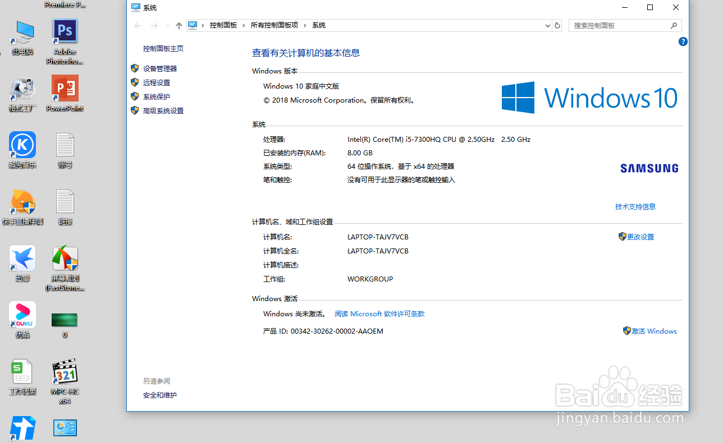Click the 系统 breadcrumb item
723x443 pixels.
(319, 25)
